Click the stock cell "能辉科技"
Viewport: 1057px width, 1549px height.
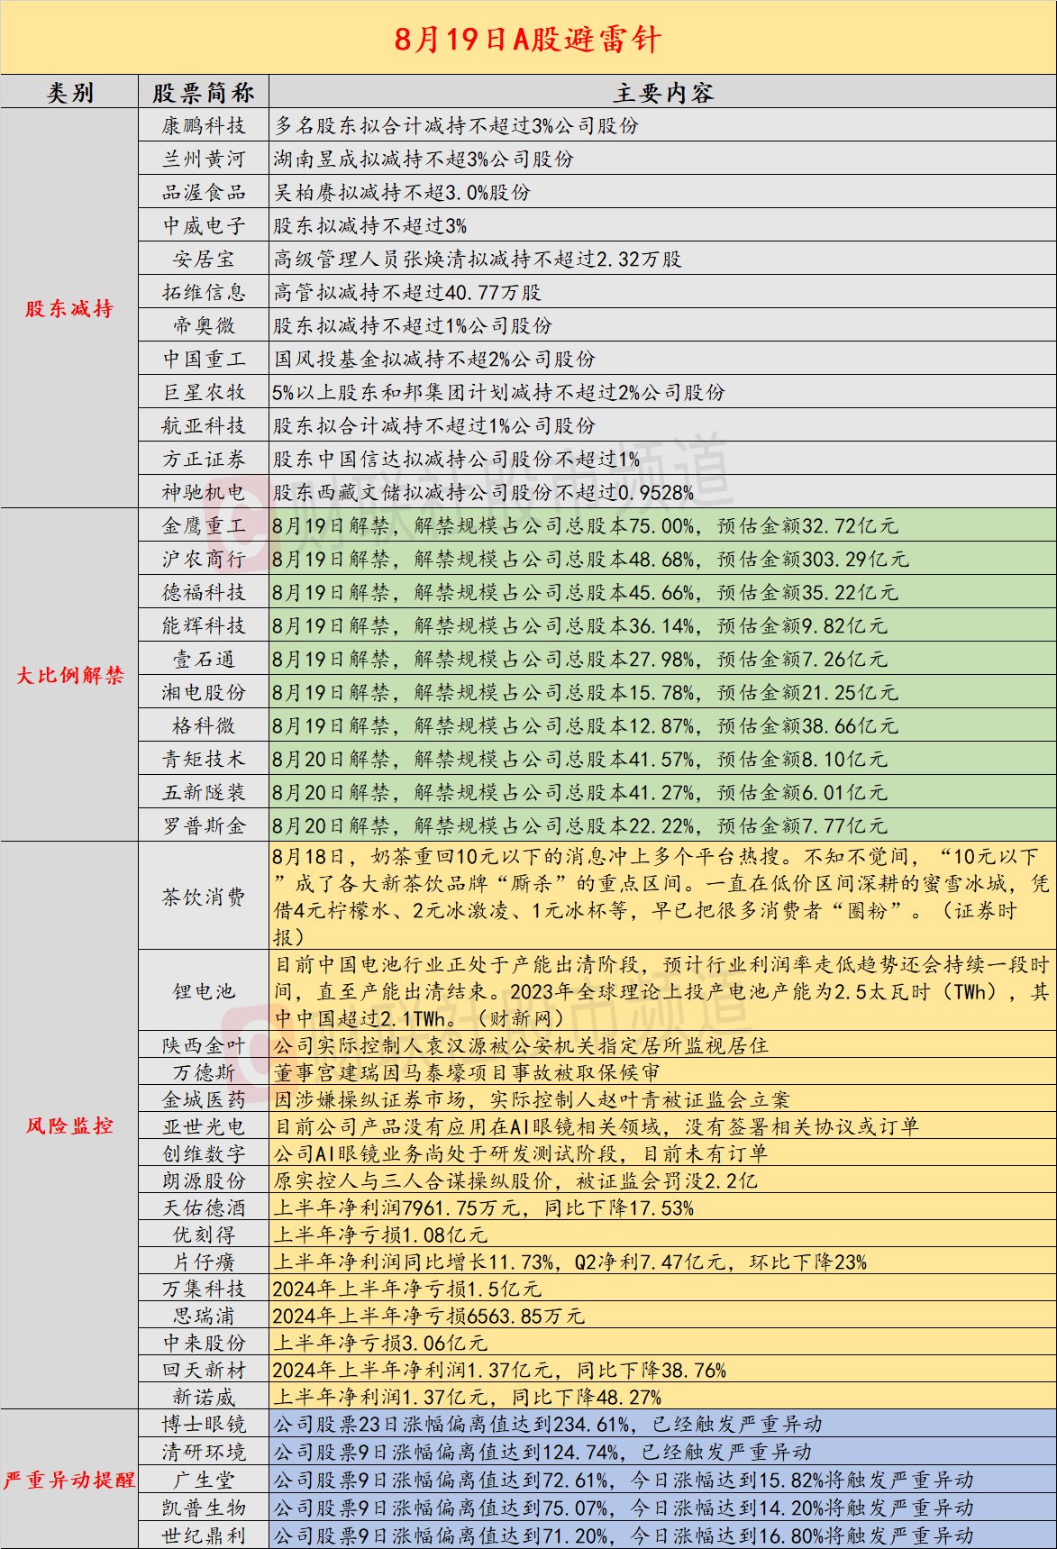(204, 625)
